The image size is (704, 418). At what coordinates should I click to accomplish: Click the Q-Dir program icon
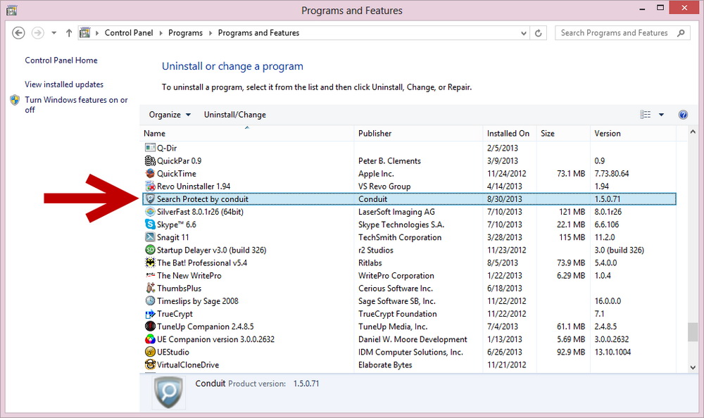pos(150,148)
